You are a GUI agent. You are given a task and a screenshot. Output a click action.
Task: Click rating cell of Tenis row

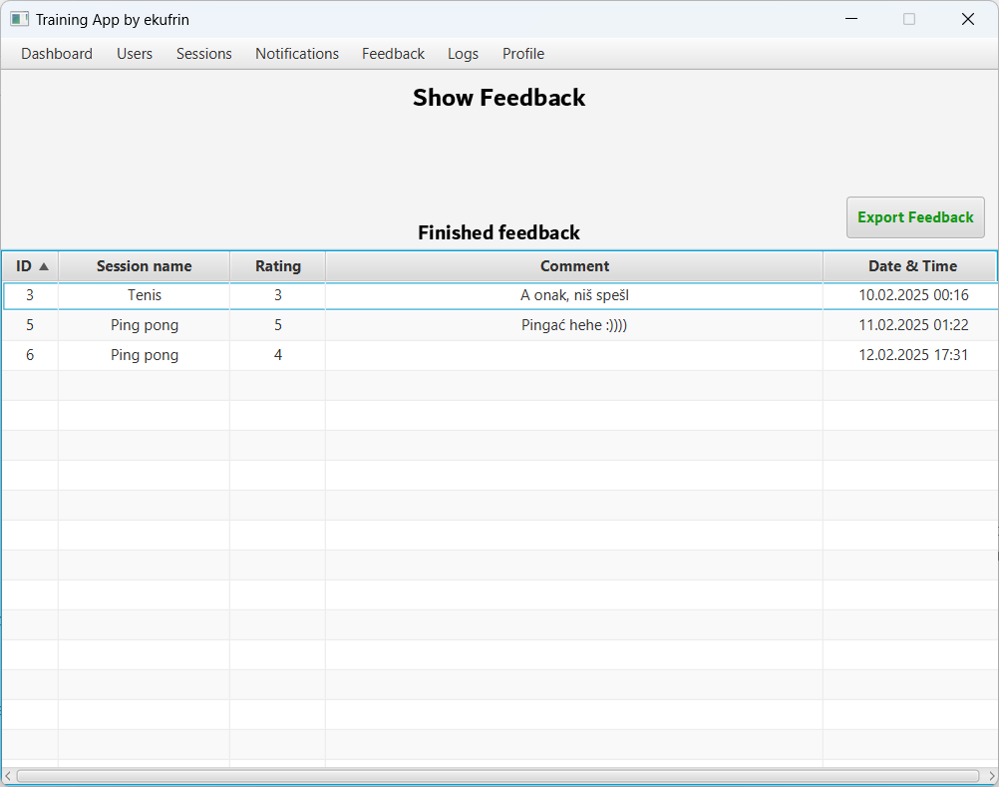(278, 295)
